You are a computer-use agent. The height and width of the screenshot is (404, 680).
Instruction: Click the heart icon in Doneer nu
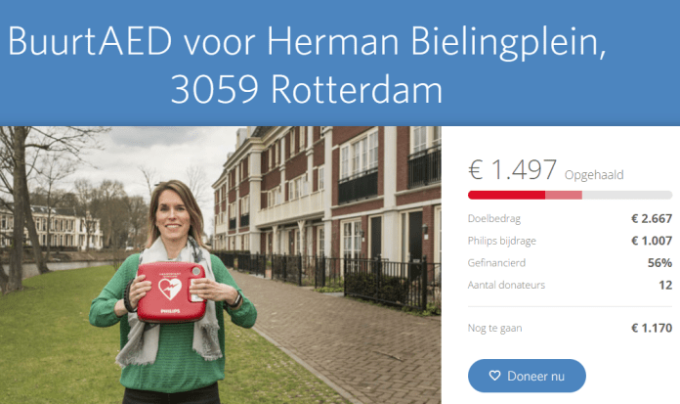tap(494, 376)
